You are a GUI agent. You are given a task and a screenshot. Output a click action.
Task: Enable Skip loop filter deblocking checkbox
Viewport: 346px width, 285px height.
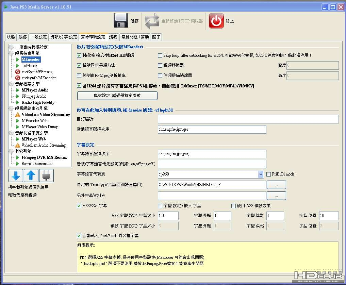tap(160, 55)
